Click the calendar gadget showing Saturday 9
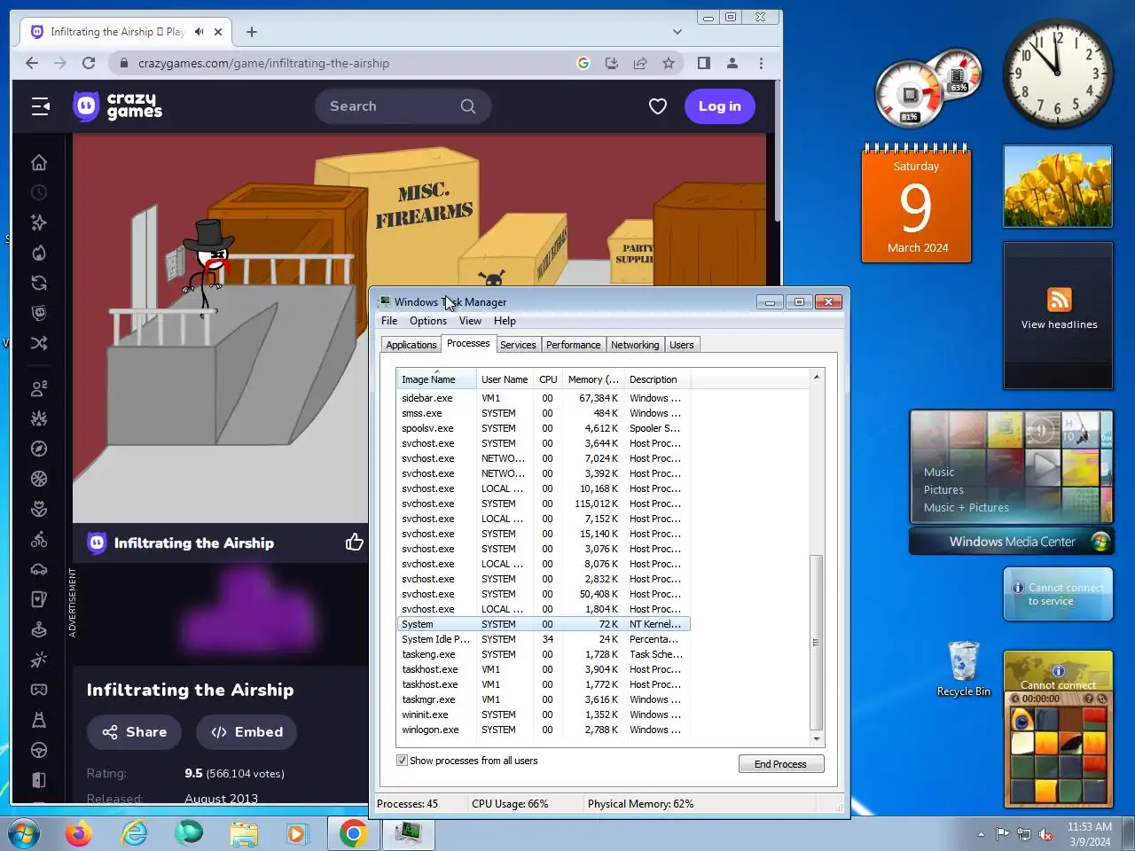Image resolution: width=1135 pixels, height=851 pixels. pos(916,204)
